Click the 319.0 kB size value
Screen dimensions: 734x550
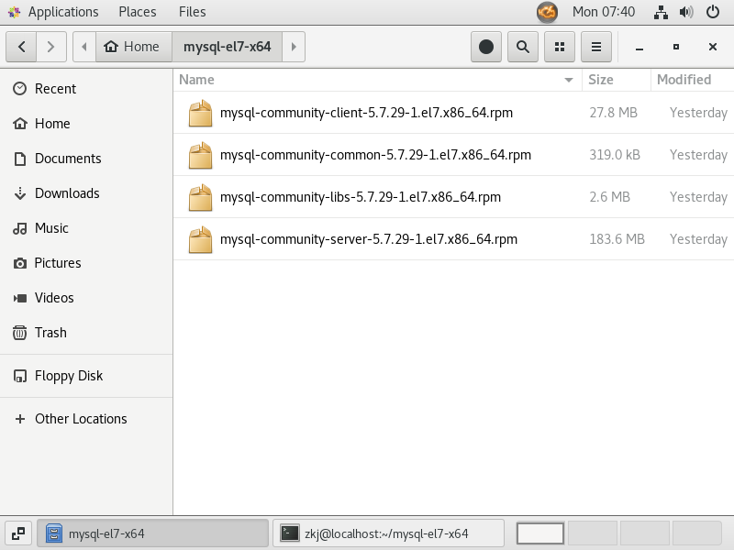point(615,155)
